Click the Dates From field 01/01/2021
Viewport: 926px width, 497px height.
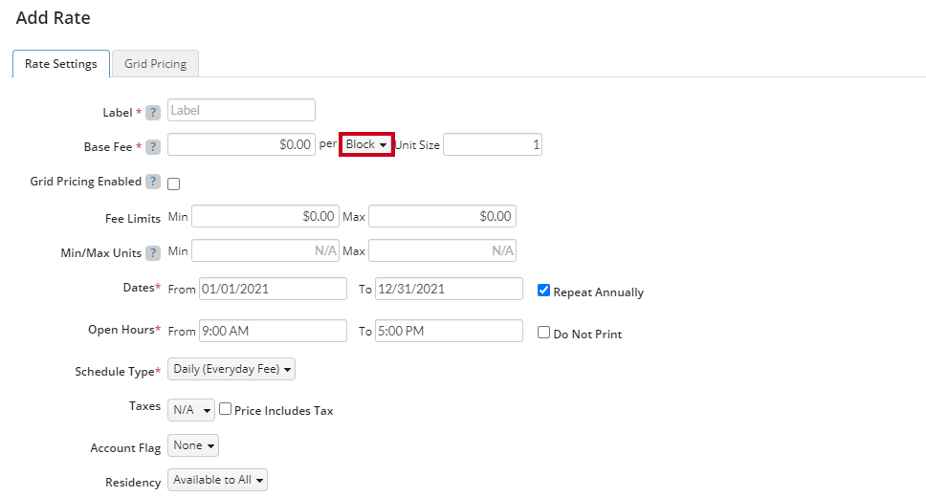pyautogui.click(x=273, y=289)
